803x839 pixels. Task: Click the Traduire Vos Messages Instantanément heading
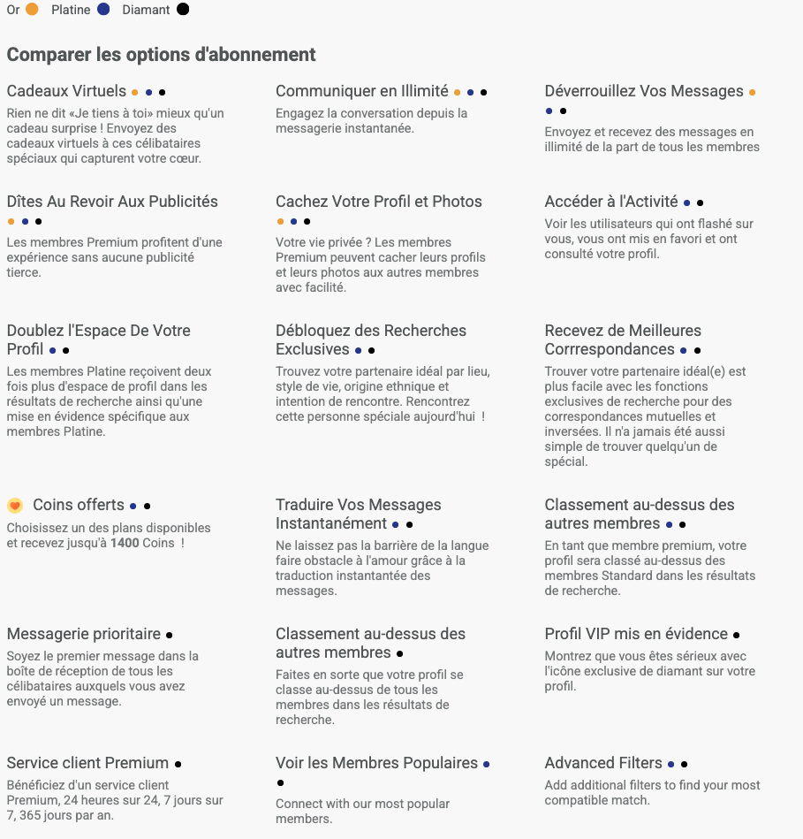[x=358, y=515]
